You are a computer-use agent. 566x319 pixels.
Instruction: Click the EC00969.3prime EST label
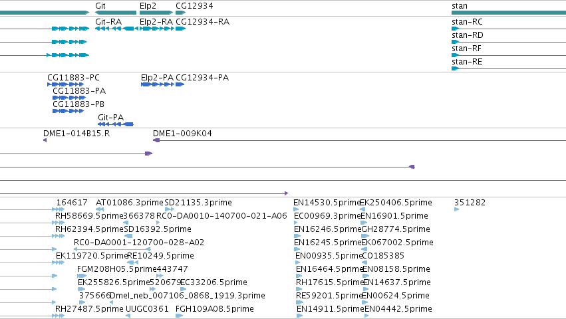(x=328, y=216)
